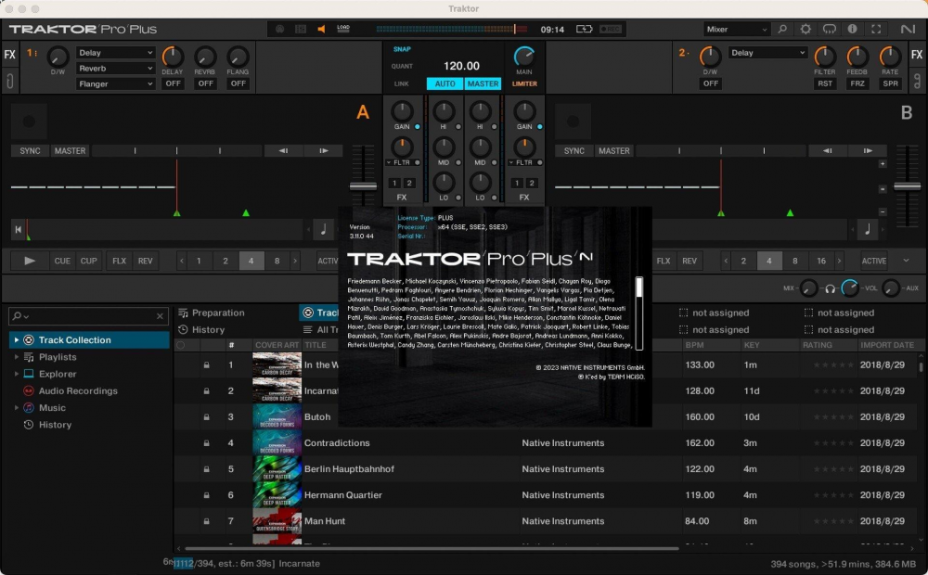Viewport: 928px width, 575px height.
Task: Open FX unit 1 Flanger effect dropdown
Action: point(115,84)
